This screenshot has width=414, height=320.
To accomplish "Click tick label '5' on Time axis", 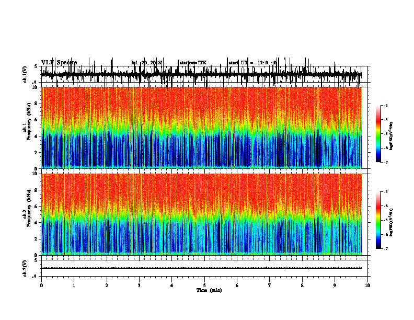I will [204, 285].
